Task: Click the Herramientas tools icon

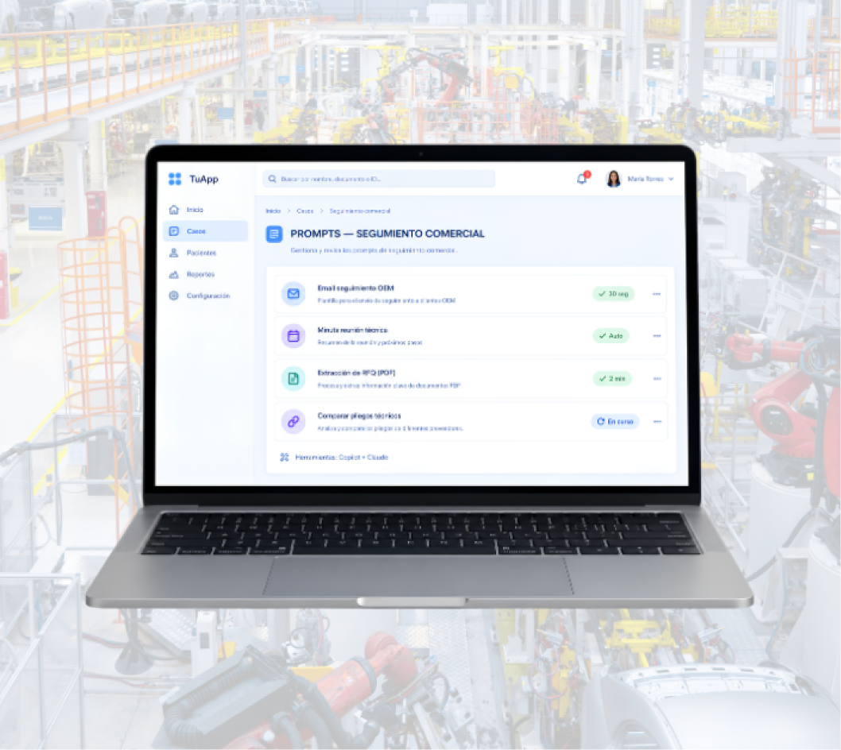Action: [x=285, y=458]
